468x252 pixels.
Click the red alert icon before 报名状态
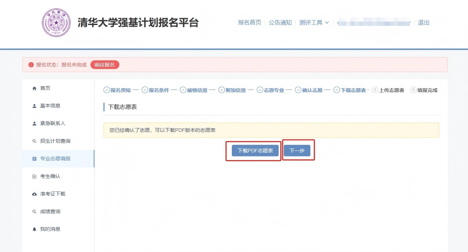(31, 64)
